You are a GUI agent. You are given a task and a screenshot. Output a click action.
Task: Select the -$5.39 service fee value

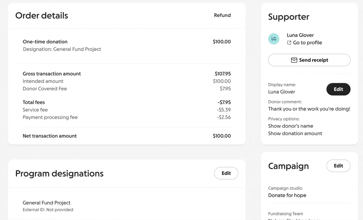tap(223, 110)
